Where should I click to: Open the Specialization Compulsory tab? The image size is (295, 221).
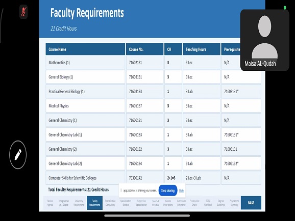[x=110, y=203]
